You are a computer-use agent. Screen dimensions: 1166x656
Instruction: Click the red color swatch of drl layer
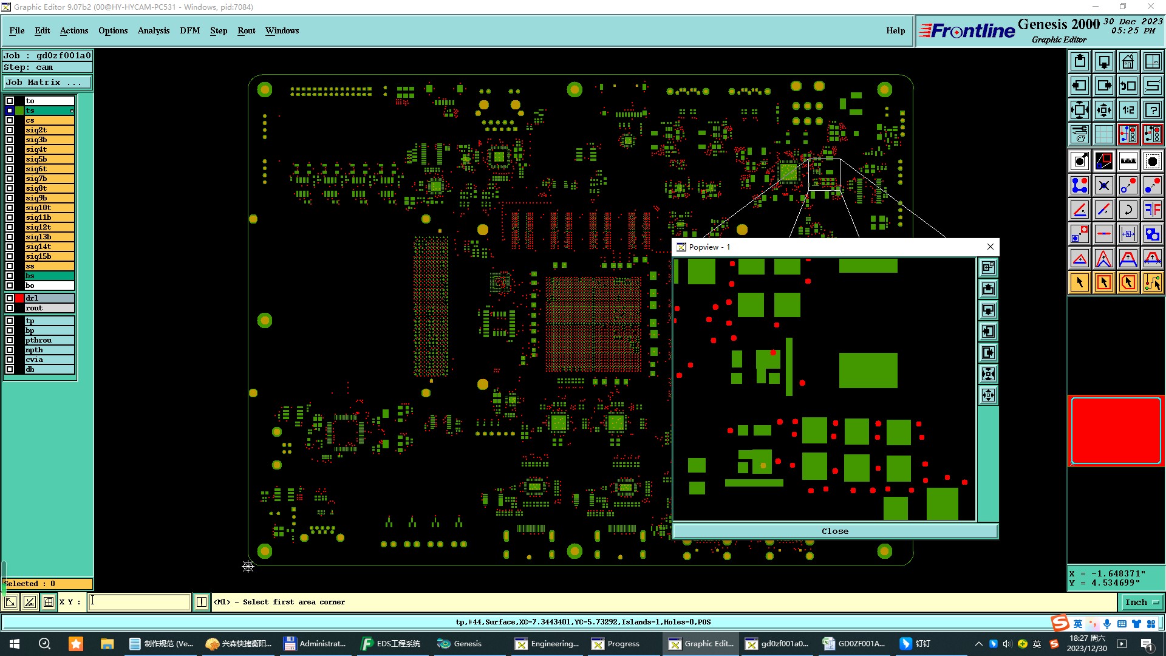point(19,298)
